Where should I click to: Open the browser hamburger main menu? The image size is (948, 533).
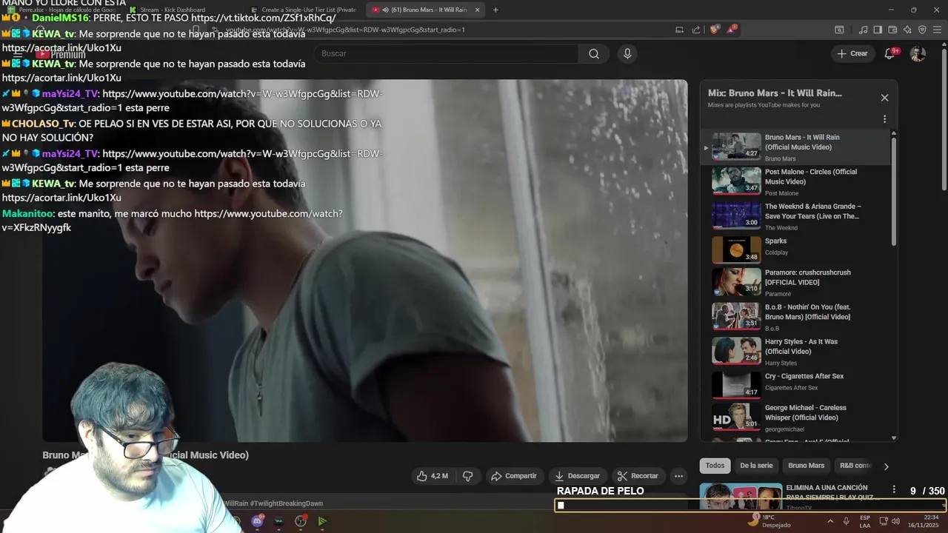(937, 30)
